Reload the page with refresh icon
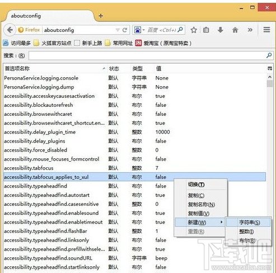Screen dimensions: 276x273 pyautogui.click(x=125, y=30)
